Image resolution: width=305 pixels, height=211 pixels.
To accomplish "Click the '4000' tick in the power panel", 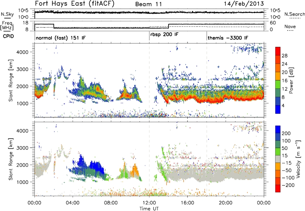I will point(22,52).
